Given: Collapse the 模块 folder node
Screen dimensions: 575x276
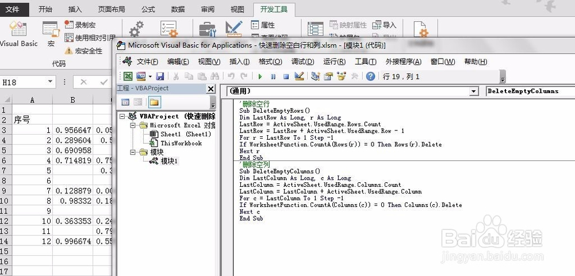Looking at the screenshot, I should (133, 152).
